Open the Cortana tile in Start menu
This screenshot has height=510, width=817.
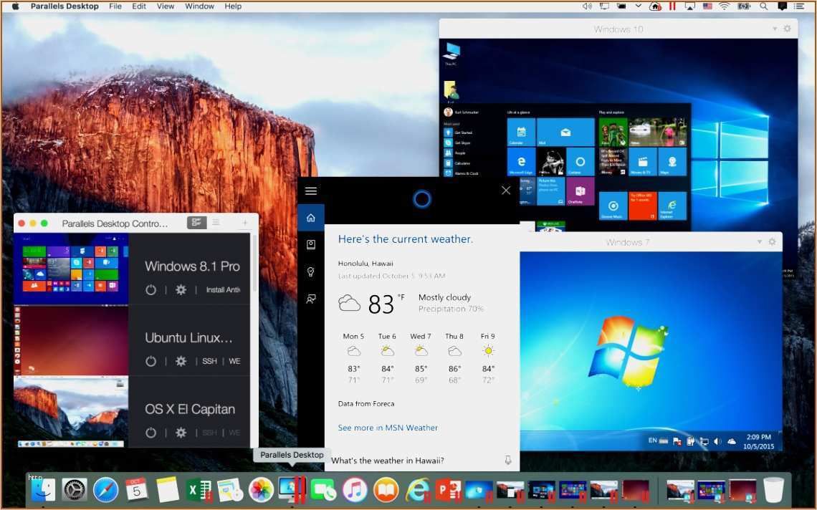[x=580, y=162]
